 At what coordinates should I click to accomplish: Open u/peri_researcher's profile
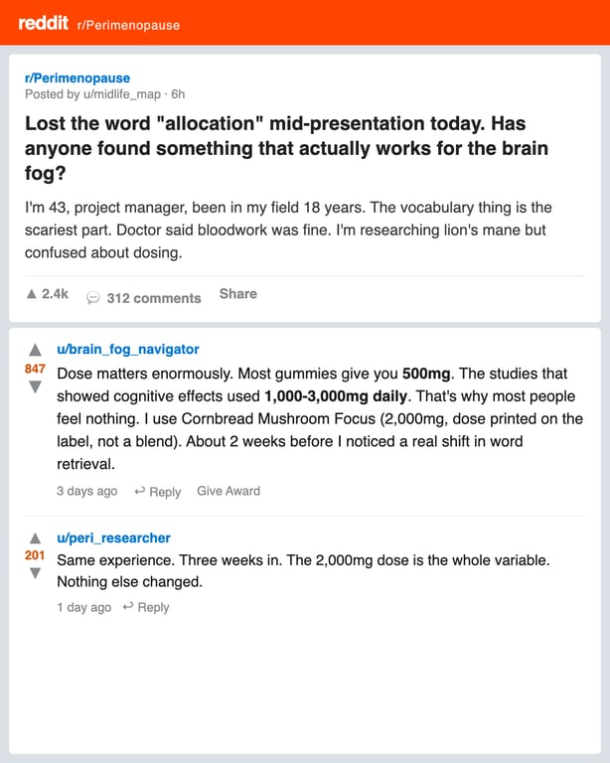click(x=114, y=538)
